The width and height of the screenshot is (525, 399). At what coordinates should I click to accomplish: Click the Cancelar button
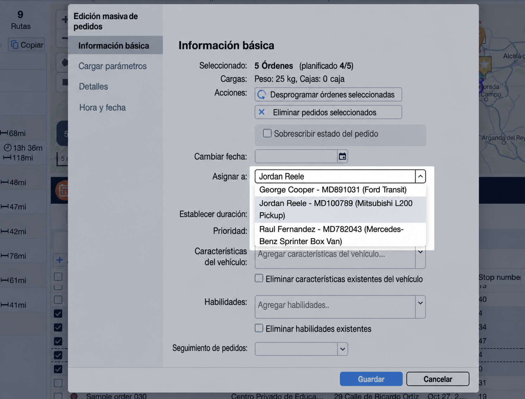click(438, 379)
